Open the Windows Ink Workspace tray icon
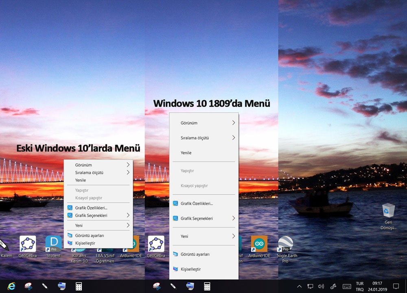The width and height of the screenshot is (407, 293). pos(333,286)
